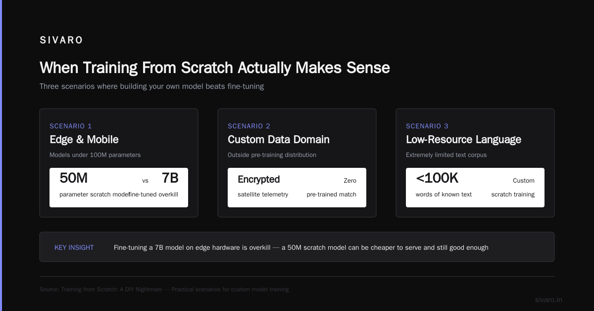
Task: Open the Scenario 1 Edge & Mobile card
Action: click(x=119, y=163)
